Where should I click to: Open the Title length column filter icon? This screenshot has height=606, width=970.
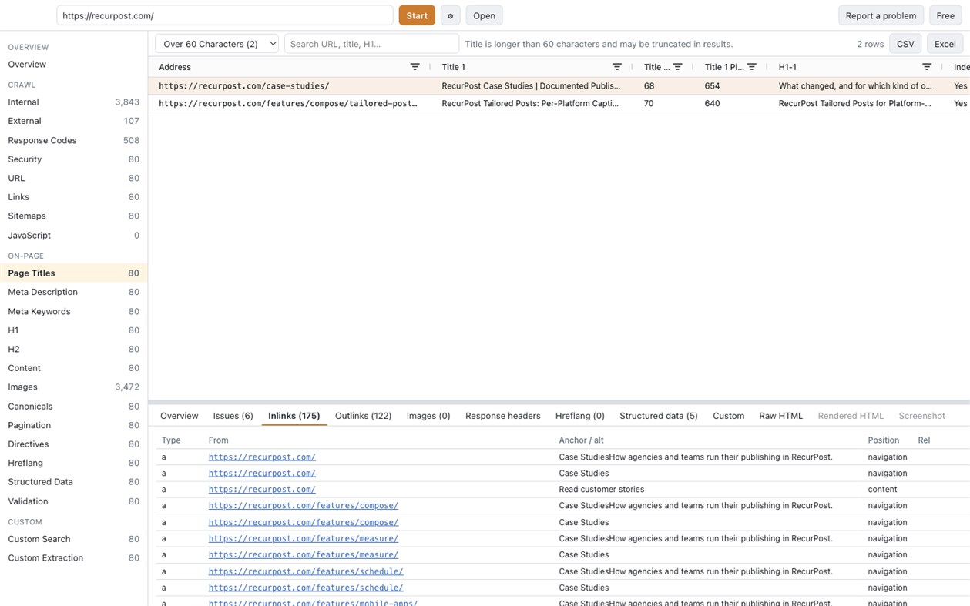tap(677, 67)
